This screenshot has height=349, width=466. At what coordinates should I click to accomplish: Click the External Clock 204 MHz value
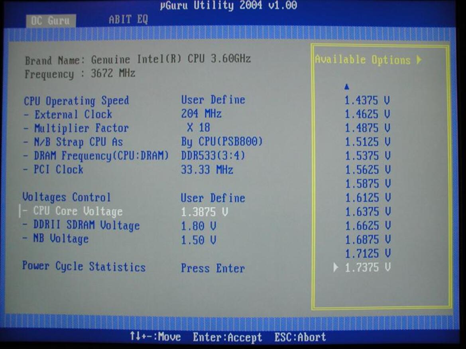click(x=201, y=114)
